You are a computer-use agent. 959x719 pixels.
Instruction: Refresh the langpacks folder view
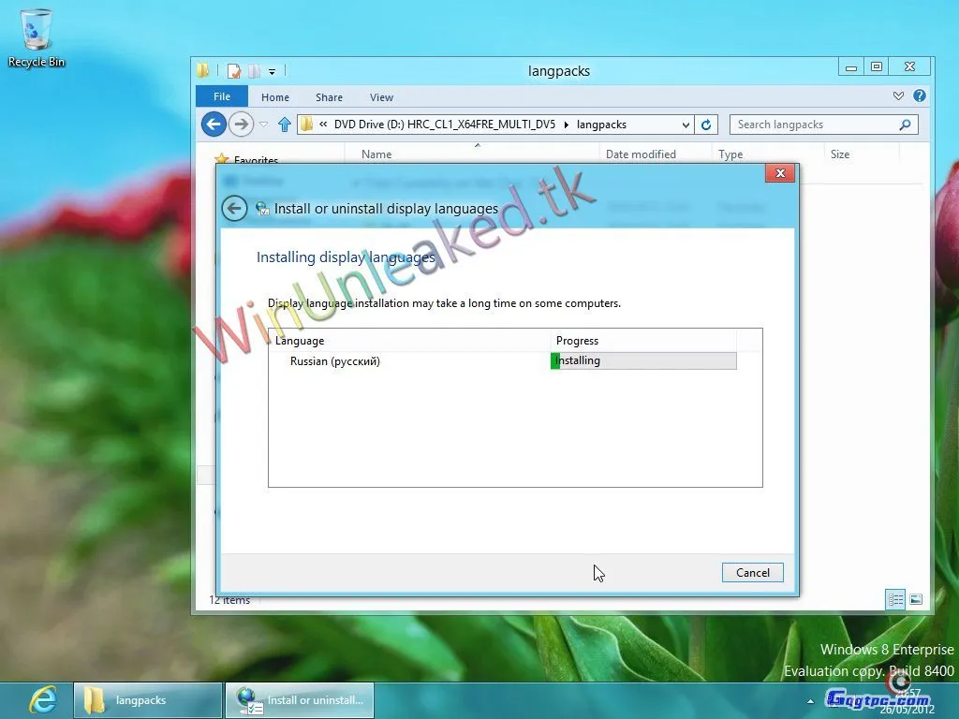click(706, 125)
